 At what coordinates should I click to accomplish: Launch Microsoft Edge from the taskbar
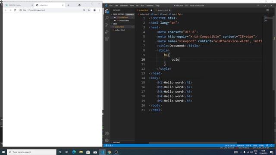[x=74, y=152]
